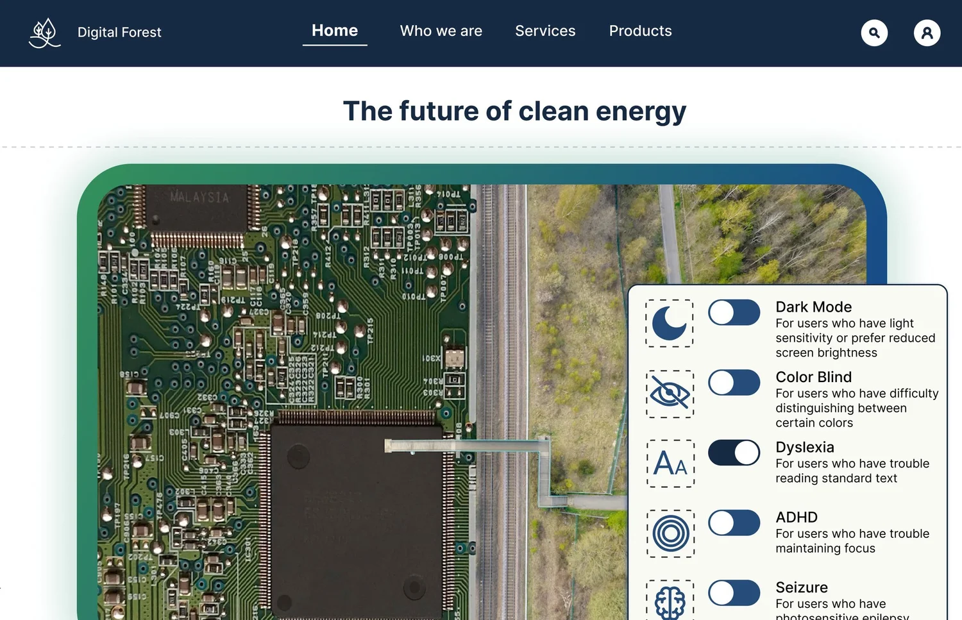Click the Seizure option label
The height and width of the screenshot is (620, 962).
coord(802,587)
